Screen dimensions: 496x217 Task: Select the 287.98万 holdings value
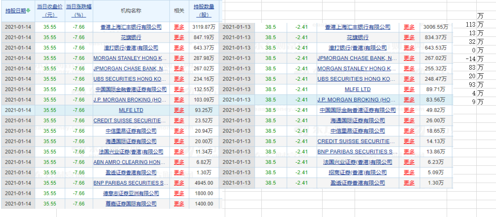(204, 58)
